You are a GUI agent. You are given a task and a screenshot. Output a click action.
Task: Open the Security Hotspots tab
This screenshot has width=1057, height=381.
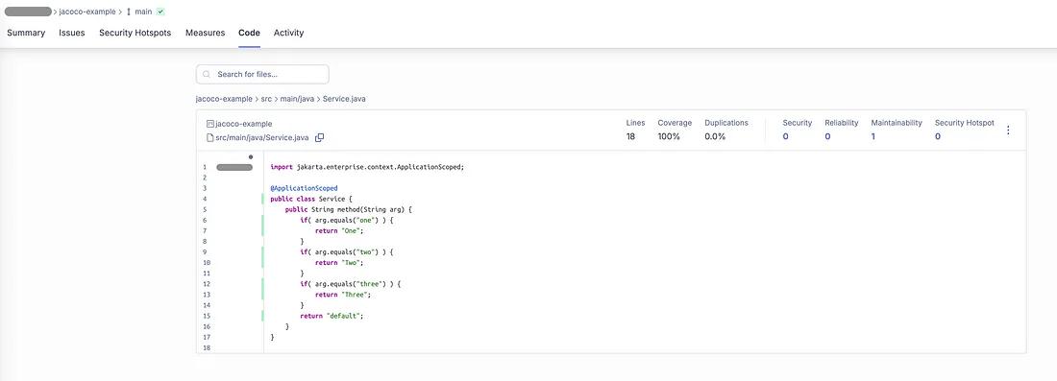click(135, 33)
